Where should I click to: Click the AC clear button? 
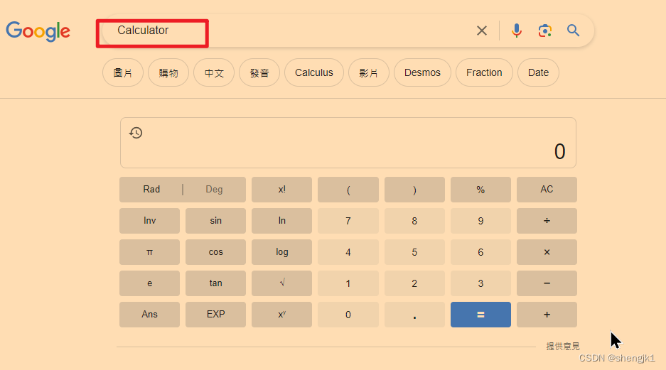pyautogui.click(x=547, y=189)
